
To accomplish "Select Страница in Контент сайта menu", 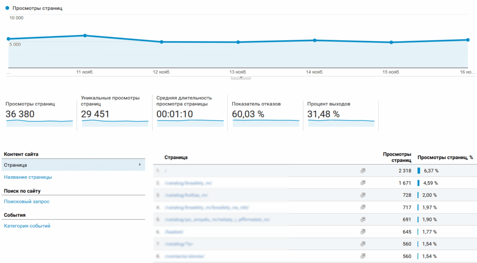I will click(x=15, y=165).
